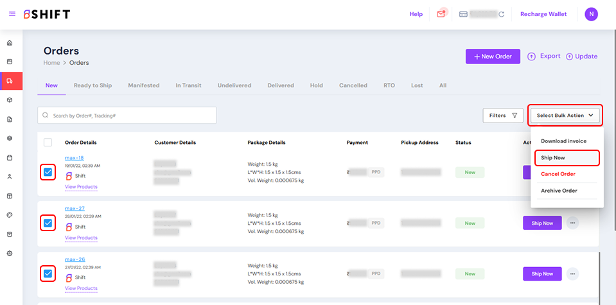Uncheck the checkbox for order max-18
Image resolution: width=616 pixels, height=305 pixels.
[48, 172]
